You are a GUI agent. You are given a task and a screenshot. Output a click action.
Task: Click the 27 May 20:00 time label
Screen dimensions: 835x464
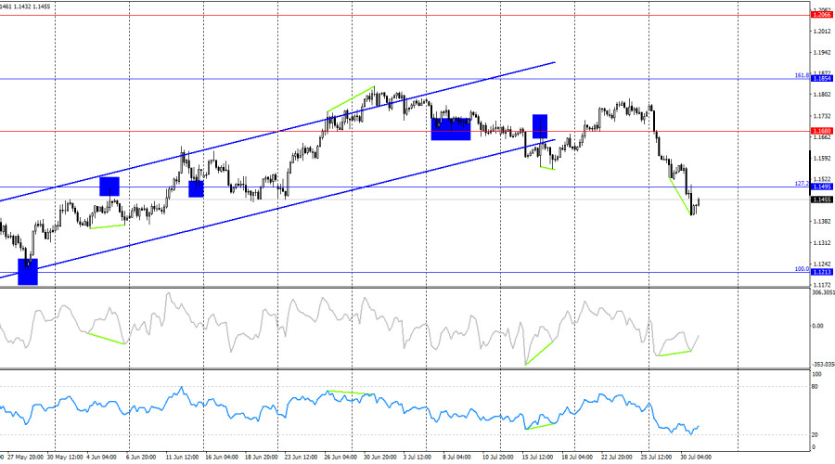click(x=26, y=458)
